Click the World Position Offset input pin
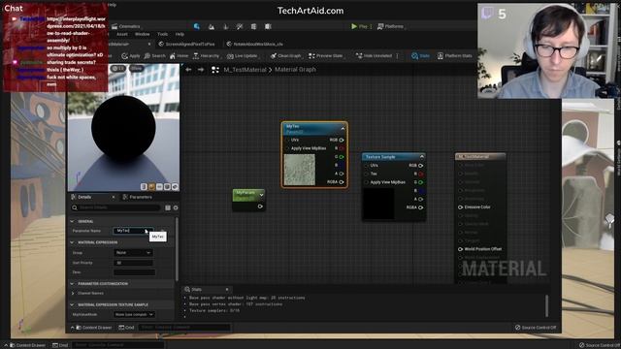 tap(460, 249)
